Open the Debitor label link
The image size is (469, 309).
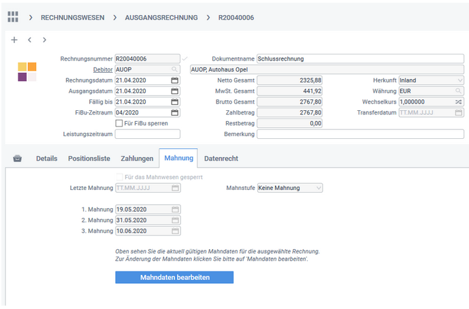click(102, 69)
